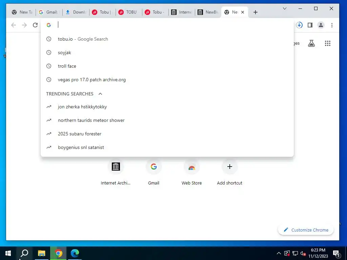Select the 'soyjak' history suggestion
The width and height of the screenshot is (347, 260).
[167, 52]
